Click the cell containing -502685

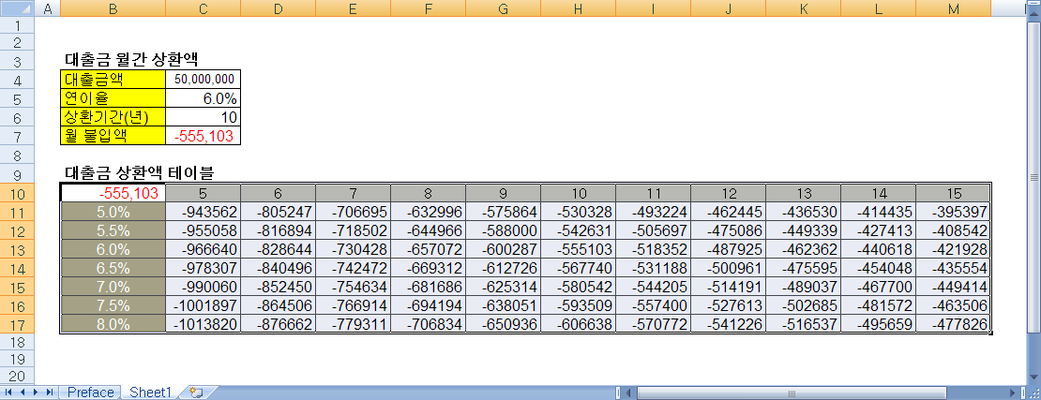[804, 305]
